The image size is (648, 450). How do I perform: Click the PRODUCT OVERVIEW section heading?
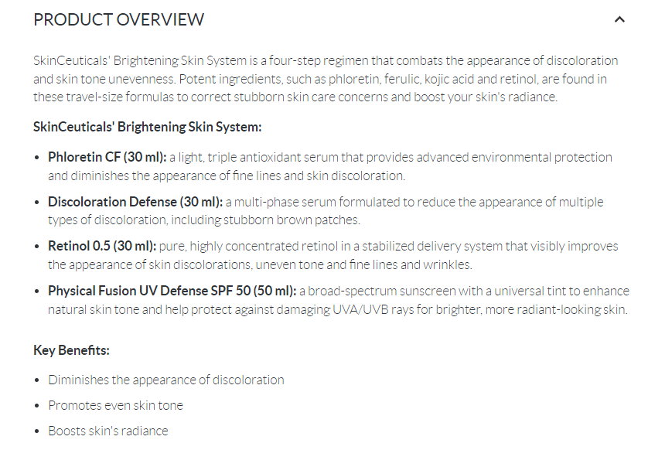coord(118,20)
